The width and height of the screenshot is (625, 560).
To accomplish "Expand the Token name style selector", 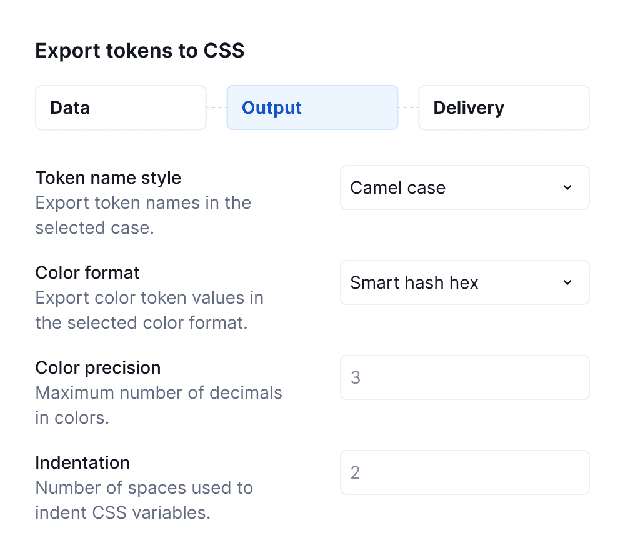I will coord(464,187).
